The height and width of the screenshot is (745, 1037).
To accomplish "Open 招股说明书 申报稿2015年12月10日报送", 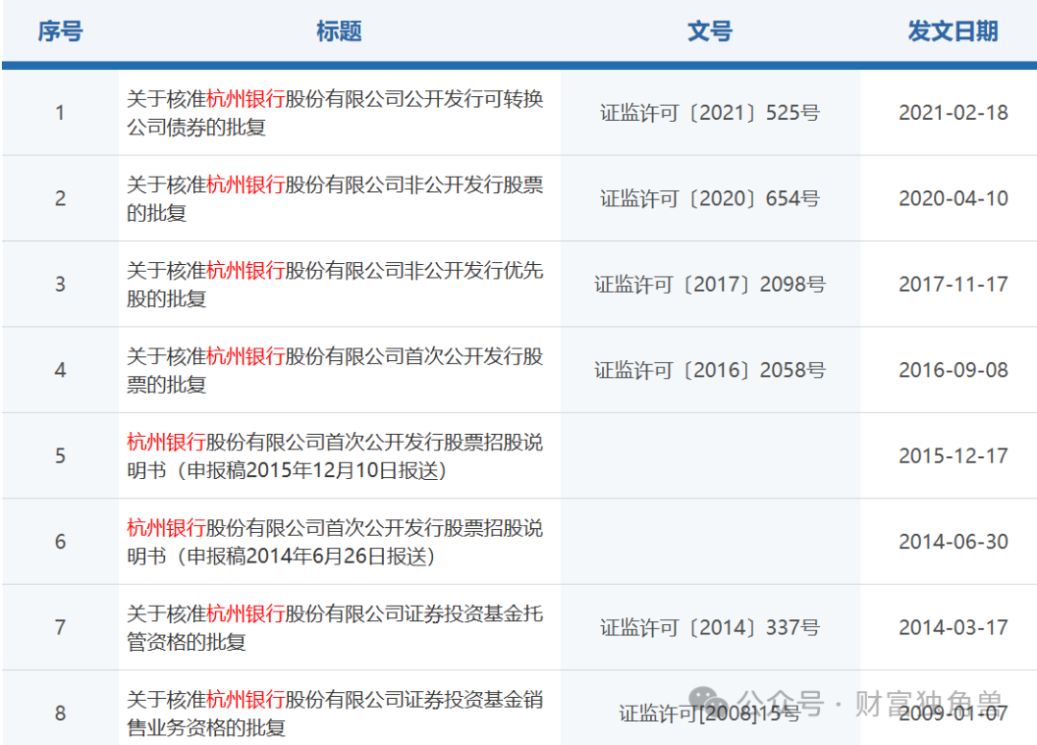I will click(x=335, y=456).
